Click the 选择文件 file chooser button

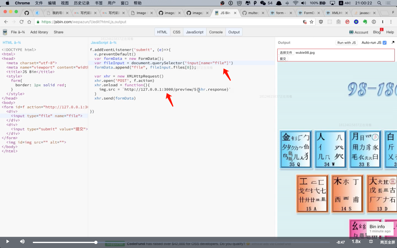tap(286, 53)
